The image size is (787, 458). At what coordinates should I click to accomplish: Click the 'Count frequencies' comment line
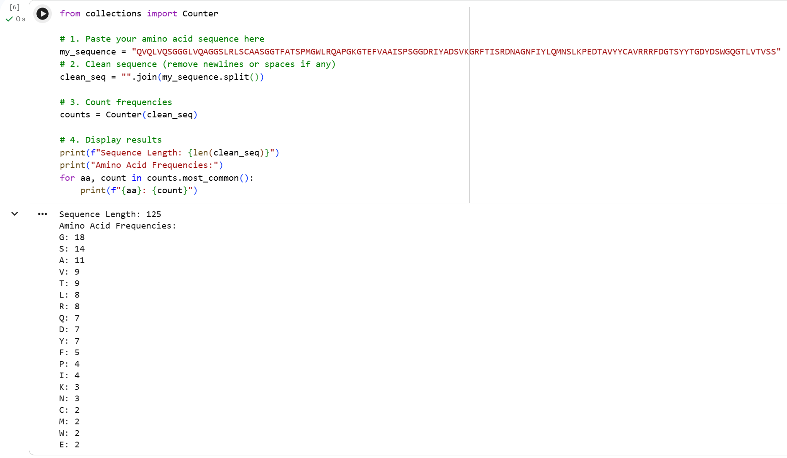point(116,102)
